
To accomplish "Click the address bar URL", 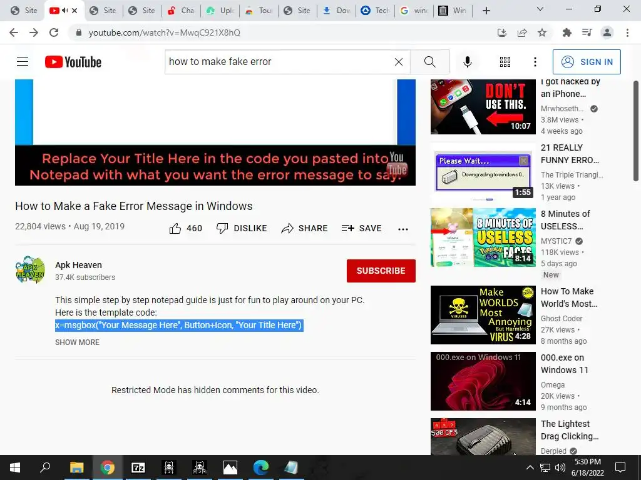I will point(165,32).
